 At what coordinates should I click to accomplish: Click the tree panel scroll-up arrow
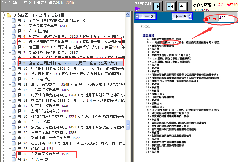coord(128,14)
